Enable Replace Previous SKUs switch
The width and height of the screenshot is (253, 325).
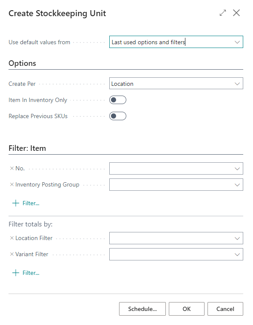[118, 116]
